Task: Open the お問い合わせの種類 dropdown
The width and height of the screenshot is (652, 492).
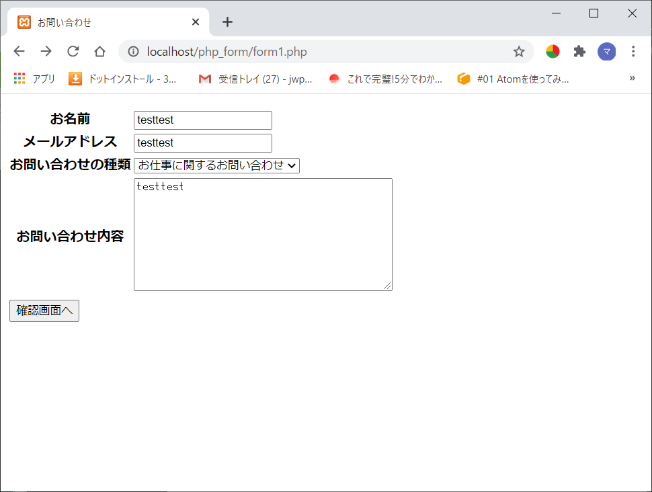Action: pos(216,165)
